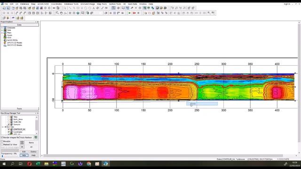Click the Delete button in manager
Image resolution: width=301 pixels, height=169 pixels.
(x=33, y=152)
